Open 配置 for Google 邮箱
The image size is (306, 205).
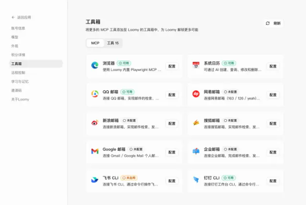(x=172, y=153)
